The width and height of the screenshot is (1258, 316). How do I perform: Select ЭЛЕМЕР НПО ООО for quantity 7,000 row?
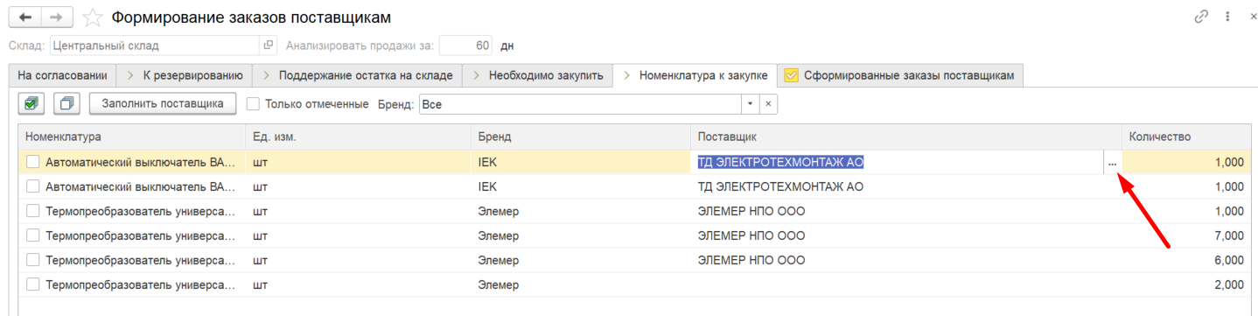point(751,235)
